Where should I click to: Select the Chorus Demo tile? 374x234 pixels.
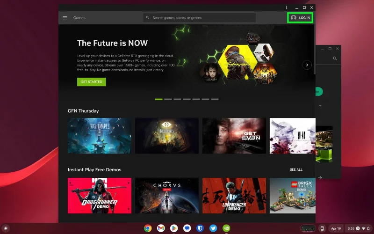(x=167, y=196)
